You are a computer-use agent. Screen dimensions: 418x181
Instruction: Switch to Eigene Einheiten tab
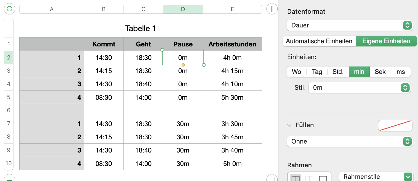click(x=386, y=41)
